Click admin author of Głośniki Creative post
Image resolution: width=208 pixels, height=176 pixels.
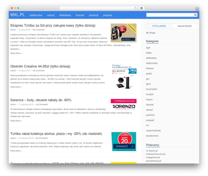coord(13,71)
